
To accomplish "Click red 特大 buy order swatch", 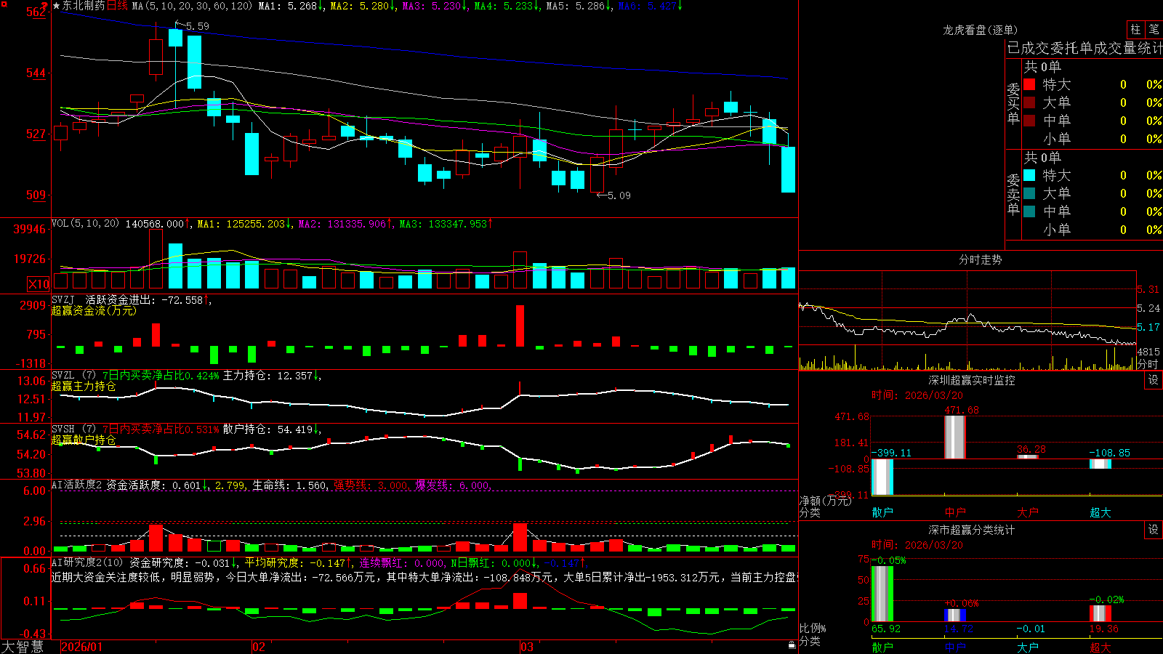I will coord(1029,84).
